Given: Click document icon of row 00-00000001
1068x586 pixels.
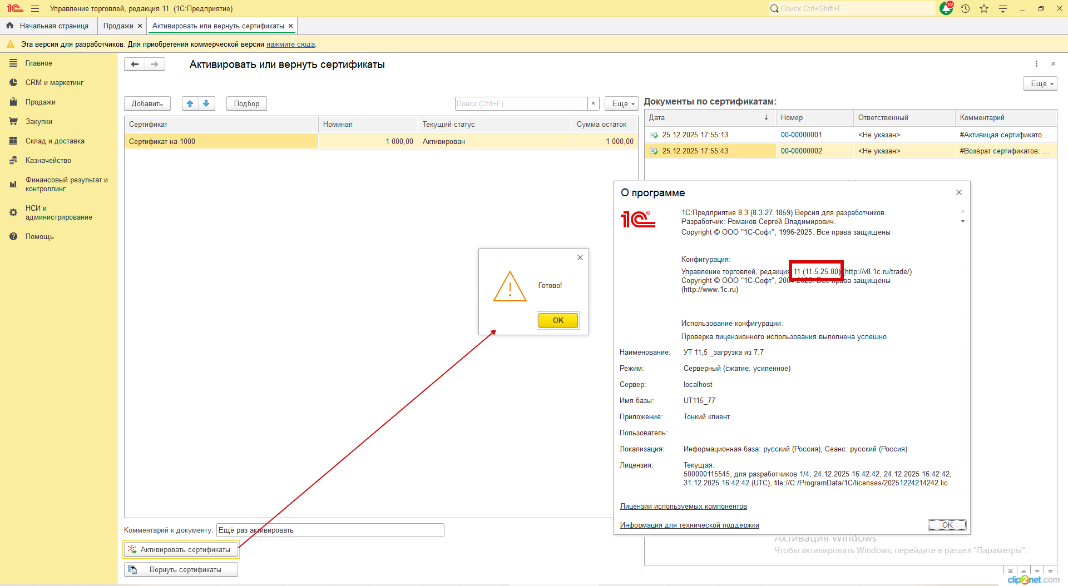Looking at the screenshot, I should [x=654, y=135].
